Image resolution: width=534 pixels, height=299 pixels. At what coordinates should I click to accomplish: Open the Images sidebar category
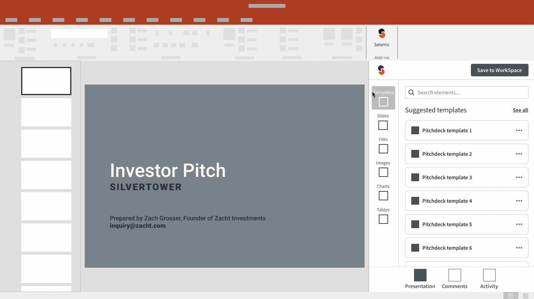tap(383, 168)
